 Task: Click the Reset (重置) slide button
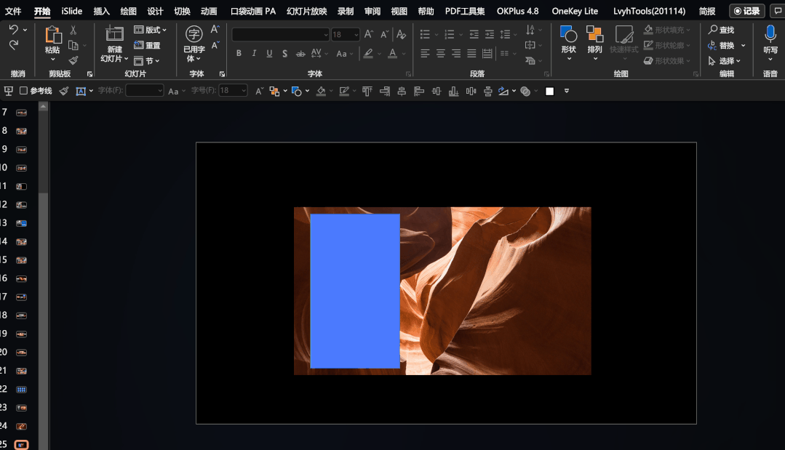(148, 45)
